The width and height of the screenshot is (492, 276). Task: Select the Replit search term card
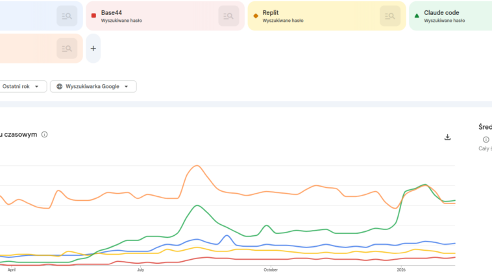[x=318, y=16]
